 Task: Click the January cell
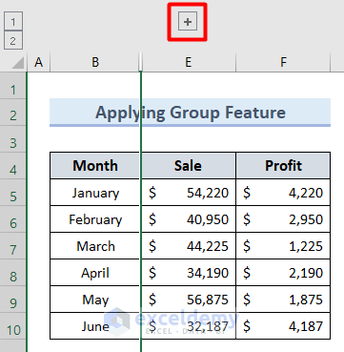pyautogui.click(x=95, y=193)
